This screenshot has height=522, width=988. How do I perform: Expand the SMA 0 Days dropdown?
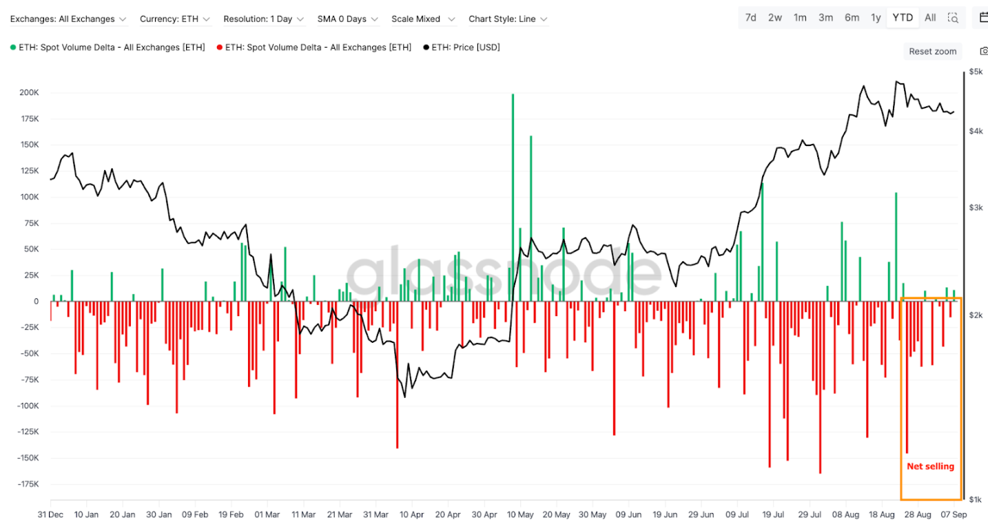pos(347,19)
